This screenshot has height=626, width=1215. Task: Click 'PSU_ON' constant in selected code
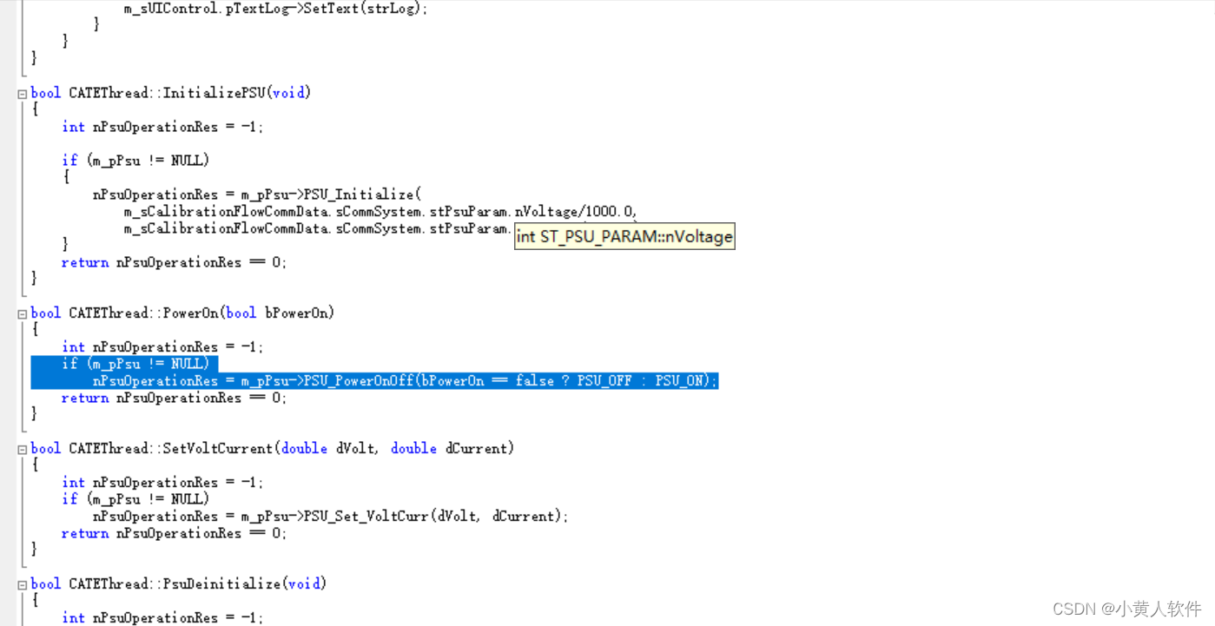[x=679, y=381]
